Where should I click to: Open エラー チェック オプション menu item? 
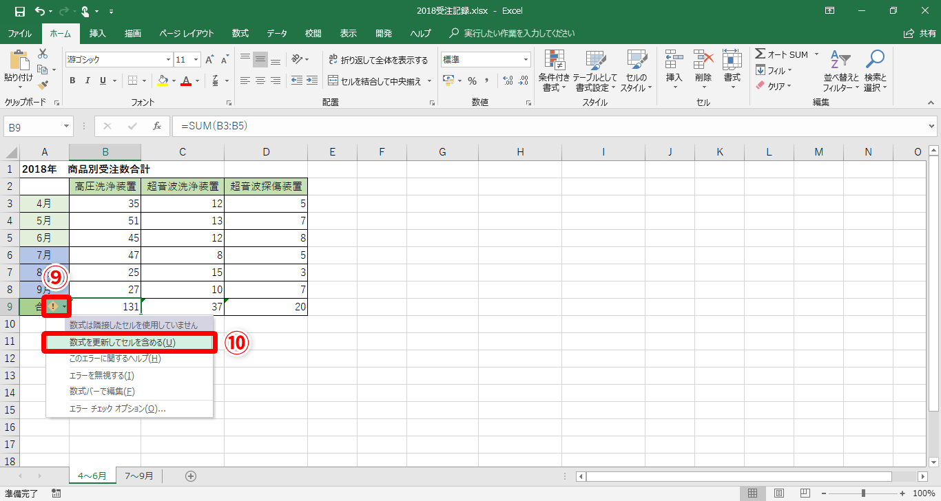coord(130,408)
